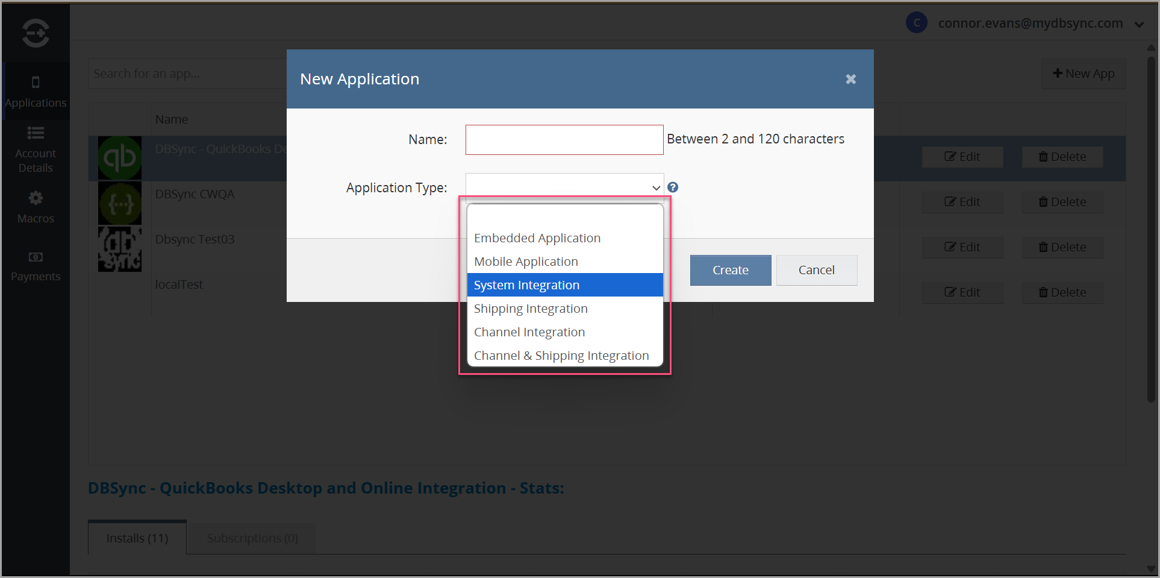The width and height of the screenshot is (1160, 578).
Task: Click the DBSync CWQA app icon
Action: pos(120,204)
